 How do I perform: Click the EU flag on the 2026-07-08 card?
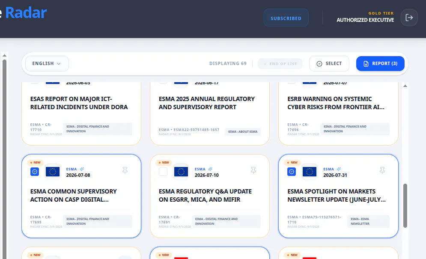point(52,172)
